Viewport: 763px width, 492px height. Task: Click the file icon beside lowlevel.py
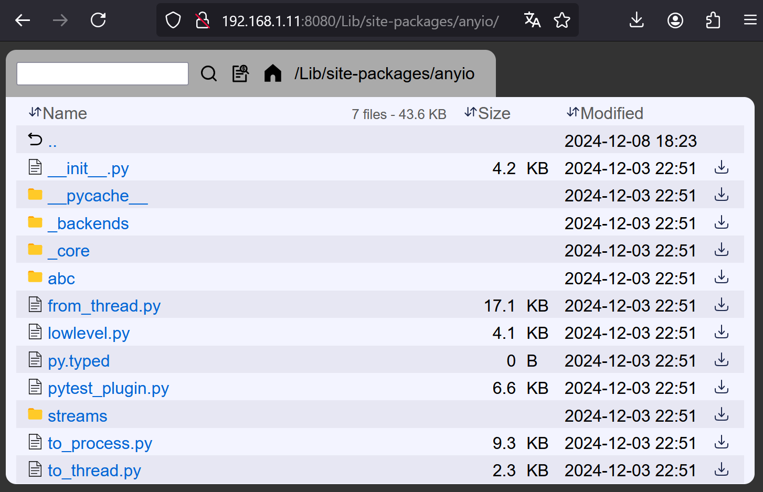tap(35, 332)
